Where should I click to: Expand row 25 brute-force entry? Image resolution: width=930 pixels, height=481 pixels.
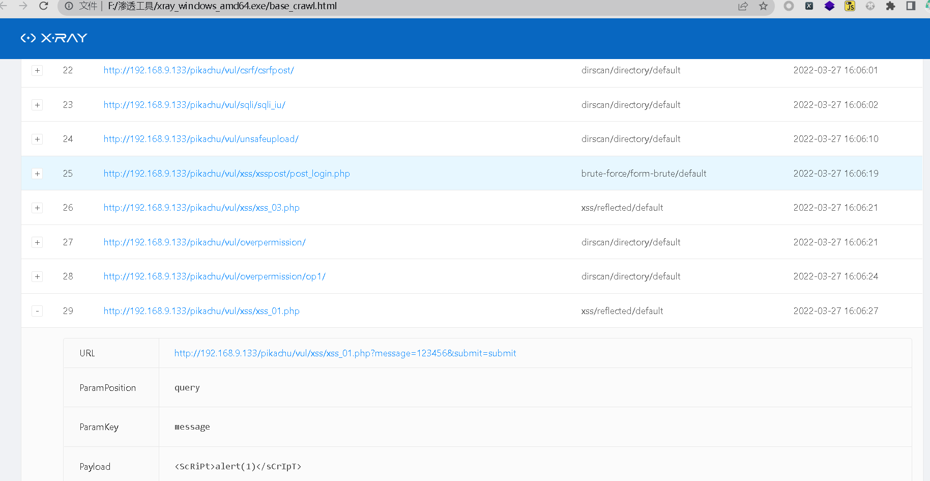pyautogui.click(x=37, y=174)
